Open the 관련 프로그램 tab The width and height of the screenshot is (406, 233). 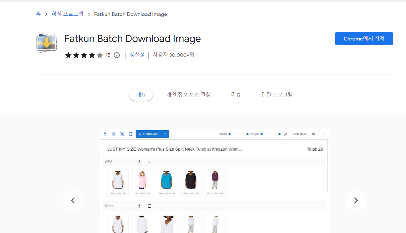coord(277,95)
